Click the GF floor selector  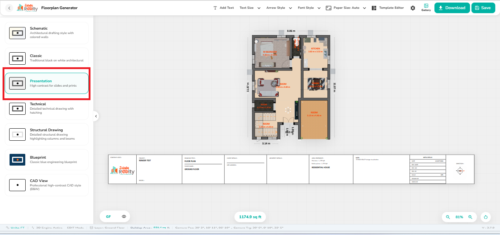[108, 217]
